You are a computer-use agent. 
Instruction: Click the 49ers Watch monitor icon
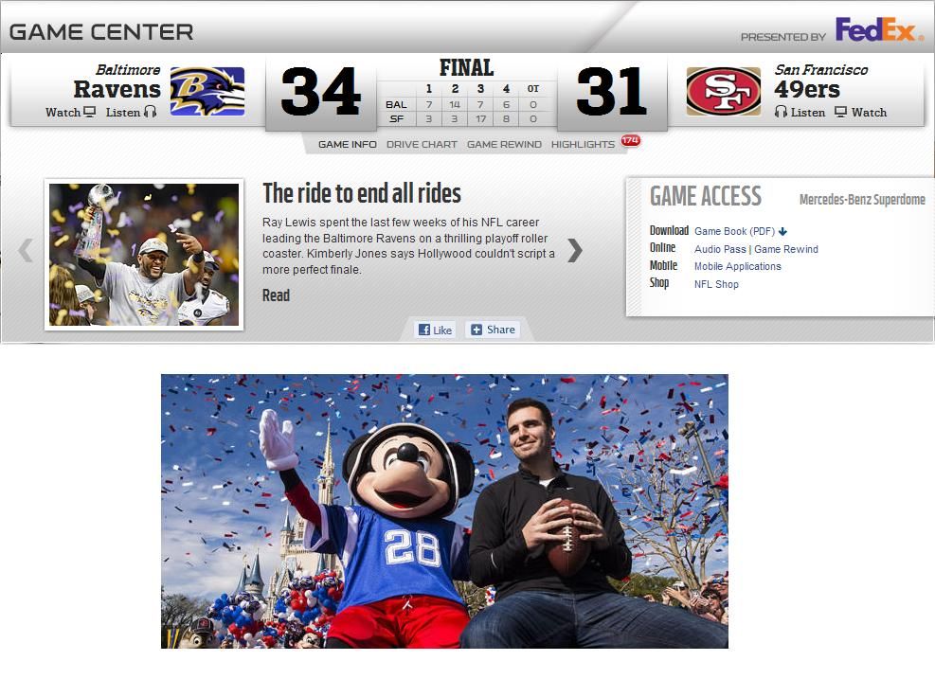[841, 112]
